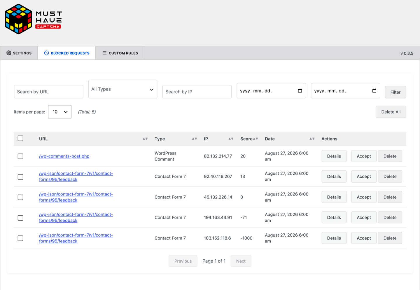Click the version text v 0.3.5
Screen dimensions: 420x290
pyautogui.click(x=407, y=53)
